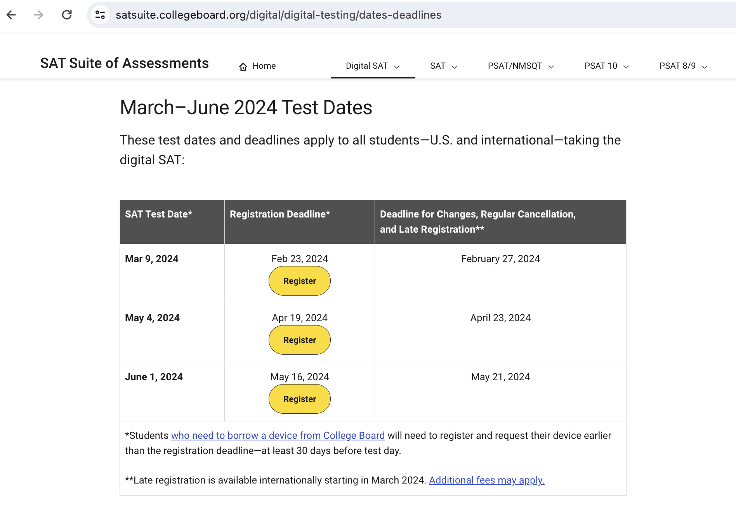Expand the PSAT 10 chevron
Image resolution: width=736 pixels, height=508 pixels.
coord(626,67)
